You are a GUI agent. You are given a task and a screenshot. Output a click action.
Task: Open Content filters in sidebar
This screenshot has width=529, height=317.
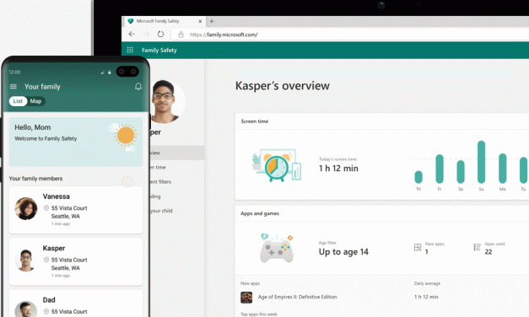160,182
